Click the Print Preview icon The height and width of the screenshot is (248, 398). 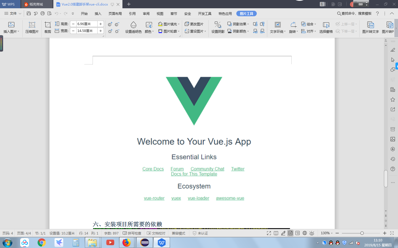coord(49,13)
